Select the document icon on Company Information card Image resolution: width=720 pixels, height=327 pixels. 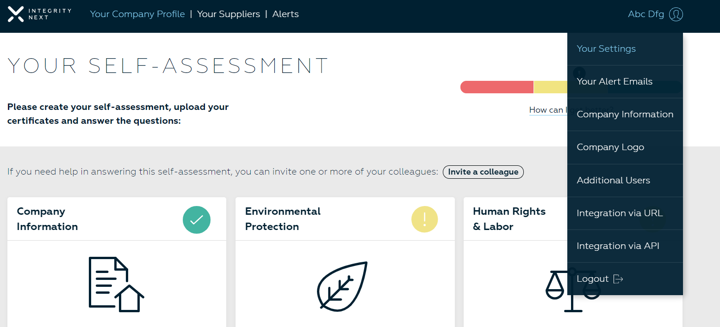116,283
